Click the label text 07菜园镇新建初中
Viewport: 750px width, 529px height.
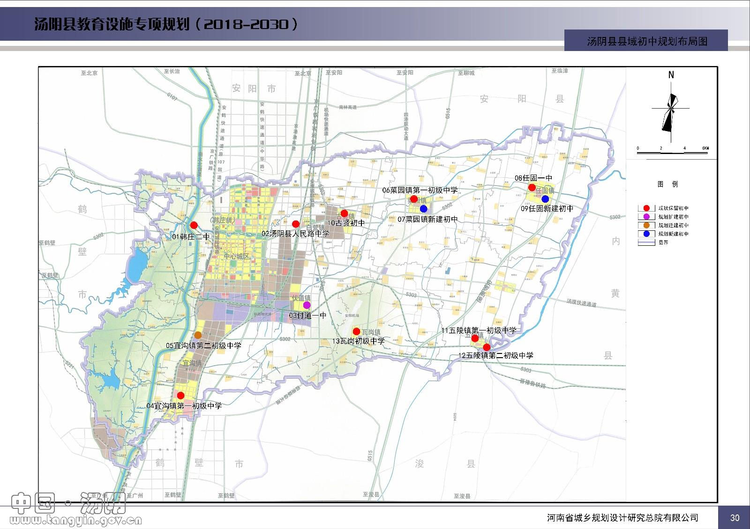(x=427, y=219)
